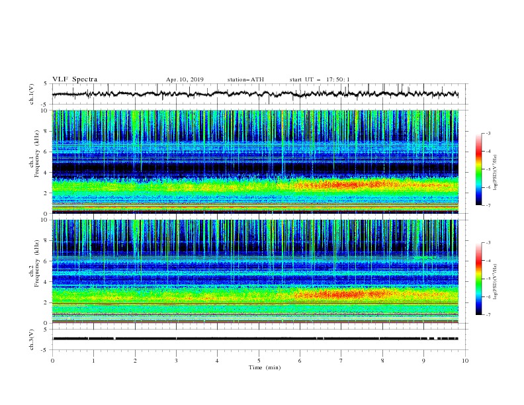Click the "10" kHz tick of ch.1 spectrogram
This screenshot has height=405, width=524.
45,111
